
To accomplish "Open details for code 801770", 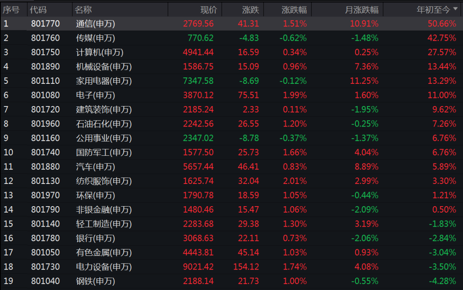I will coord(45,24).
